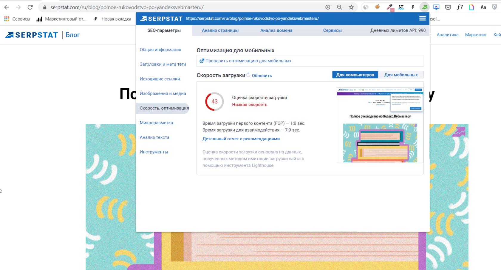
Task: Open Детальный отчет с рекомендациями link
Action: click(241, 139)
